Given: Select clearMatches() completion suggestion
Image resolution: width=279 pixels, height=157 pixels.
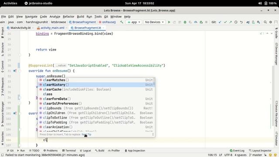Looking at the screenshot, I should click(x=96, y=80).
